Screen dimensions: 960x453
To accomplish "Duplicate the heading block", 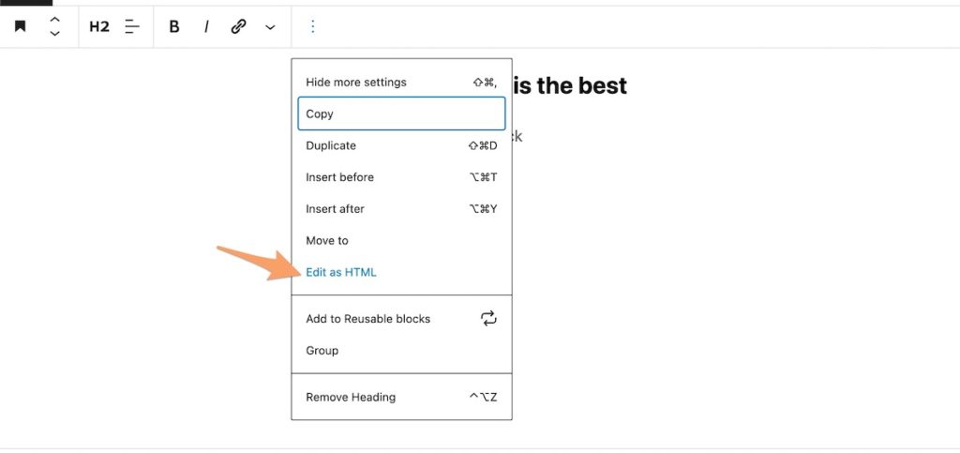I will (x=401, y=145).
